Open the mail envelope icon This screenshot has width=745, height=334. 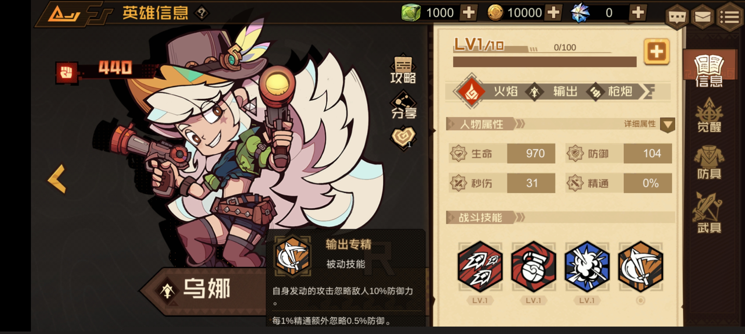[703, 17]
